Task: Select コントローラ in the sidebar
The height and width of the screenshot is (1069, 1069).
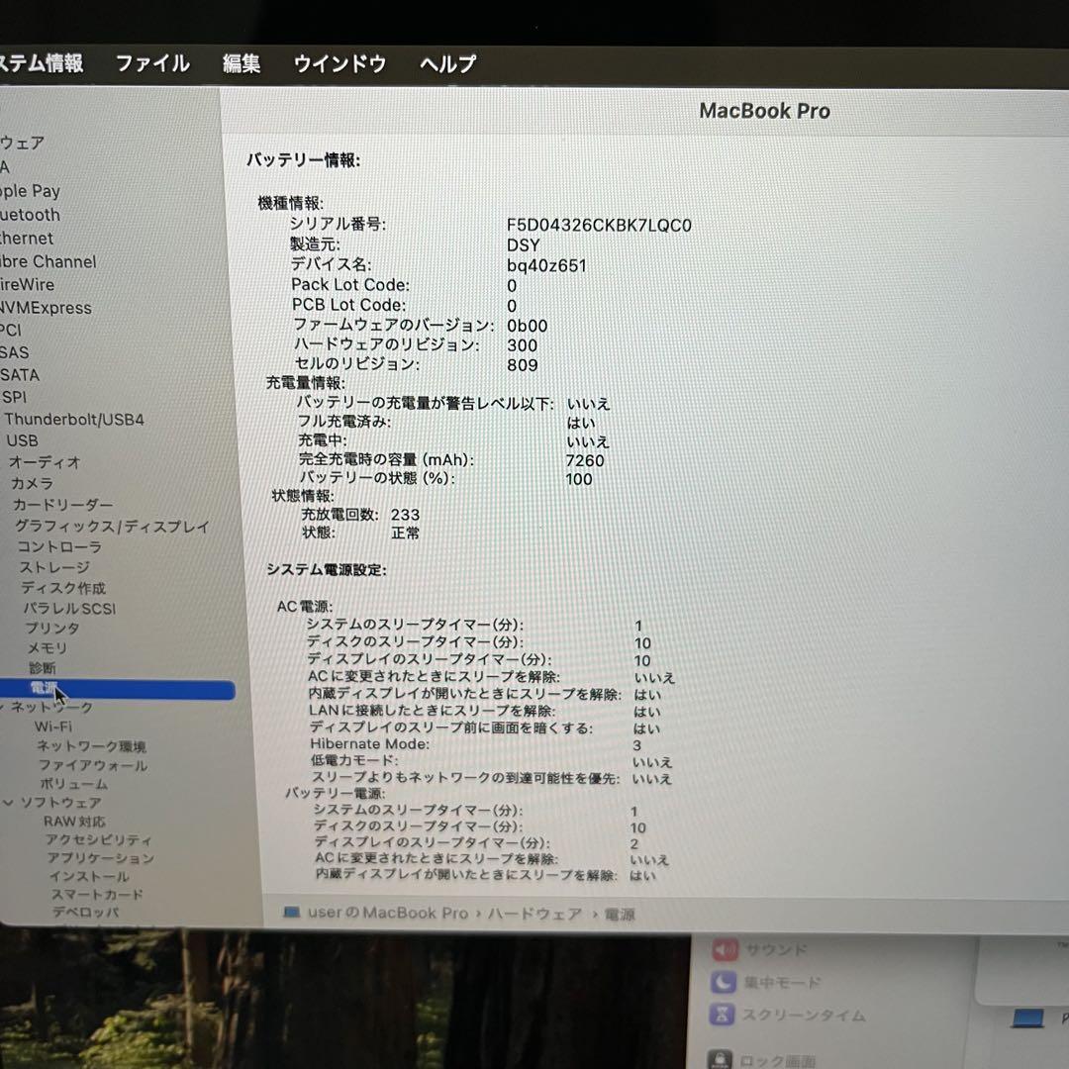Action: coord(59,546)
